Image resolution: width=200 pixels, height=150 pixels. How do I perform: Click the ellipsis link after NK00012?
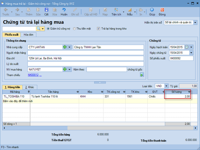[40, 75]
